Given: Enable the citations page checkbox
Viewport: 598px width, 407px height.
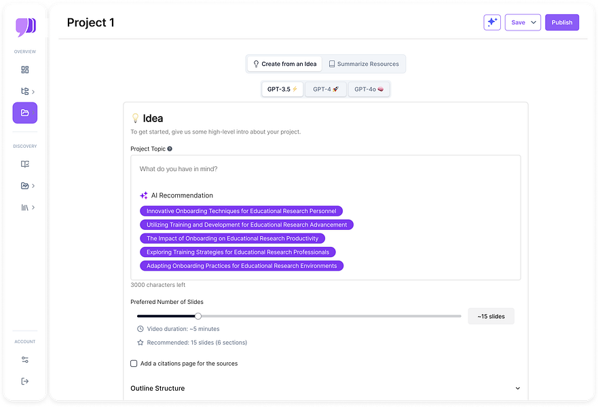Looking at the screenshot, I should point(134,364).
